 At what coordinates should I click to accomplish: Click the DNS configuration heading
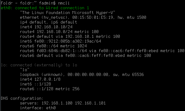(x=22, y=99)
